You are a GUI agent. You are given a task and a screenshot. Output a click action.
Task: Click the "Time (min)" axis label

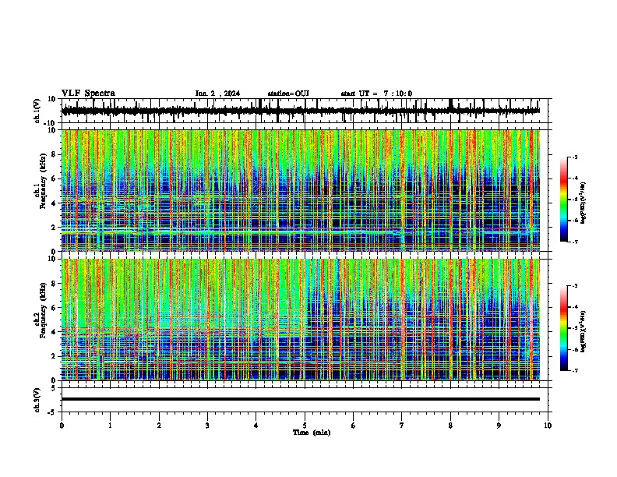coord(312,433)
